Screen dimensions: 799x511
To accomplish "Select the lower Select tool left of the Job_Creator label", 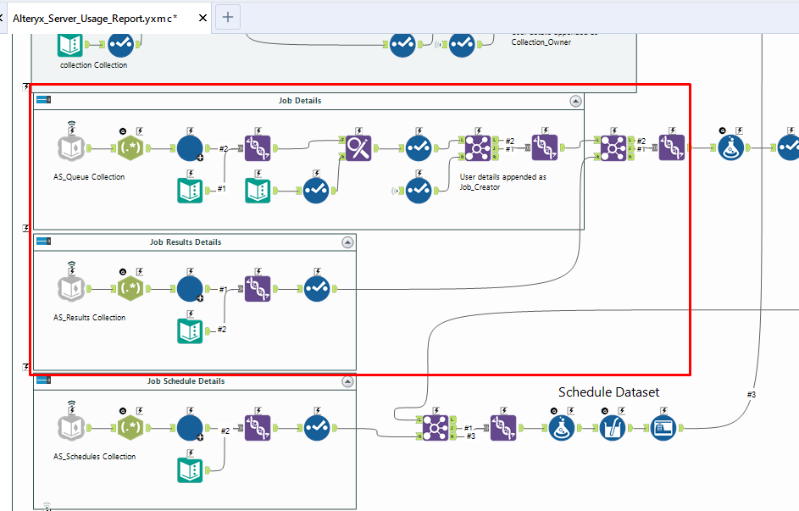I will [419, 191].
